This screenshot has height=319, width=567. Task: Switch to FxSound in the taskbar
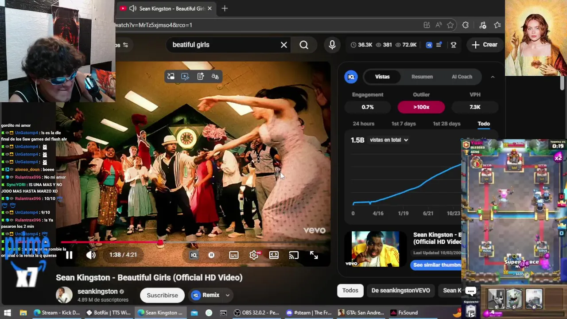404,313
